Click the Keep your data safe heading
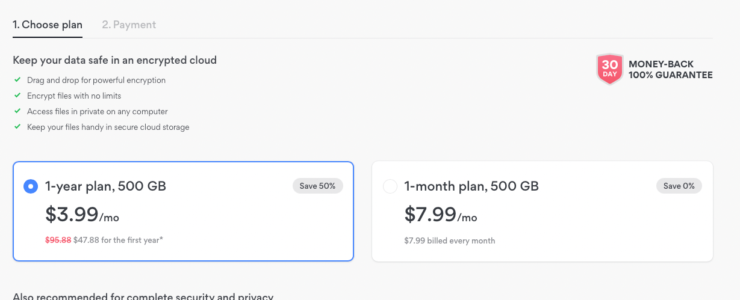 114,60
